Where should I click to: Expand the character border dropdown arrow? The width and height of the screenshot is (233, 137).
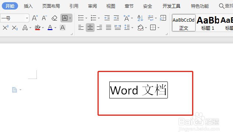click(x=70, y=18)
